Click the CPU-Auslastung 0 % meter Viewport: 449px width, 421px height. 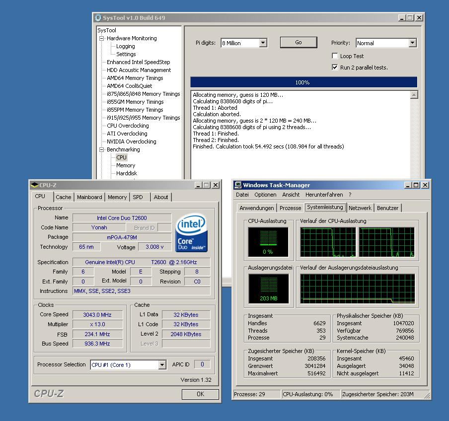[x=268, y=242]
